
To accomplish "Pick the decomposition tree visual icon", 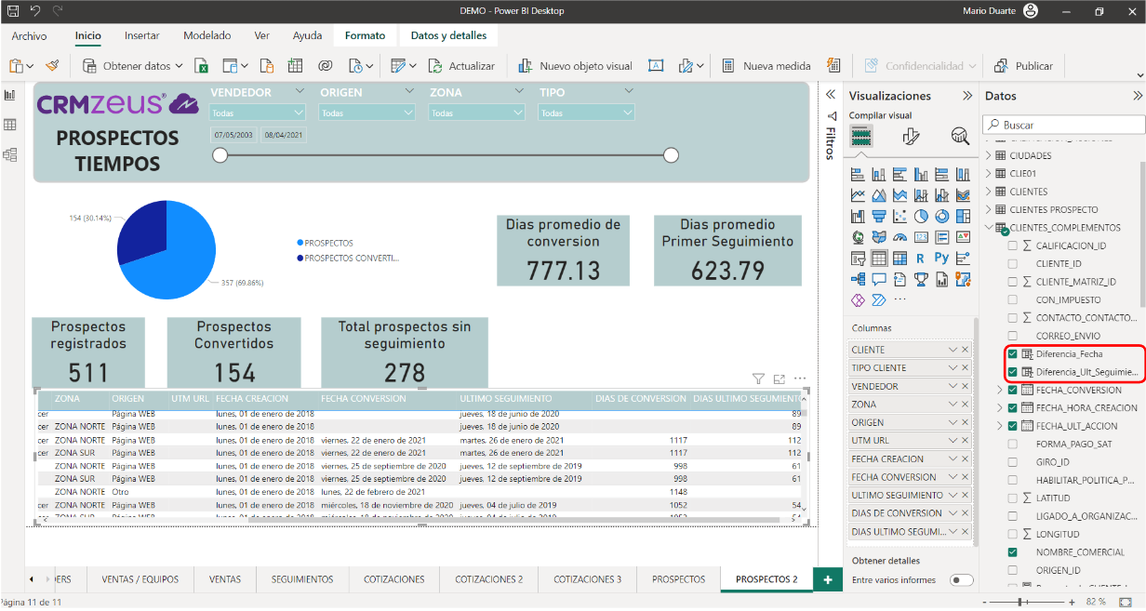I will 858,279.
